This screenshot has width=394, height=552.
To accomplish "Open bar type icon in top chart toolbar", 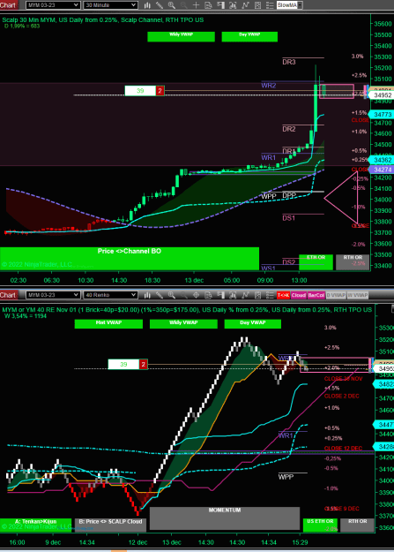I will coord(147,5).
